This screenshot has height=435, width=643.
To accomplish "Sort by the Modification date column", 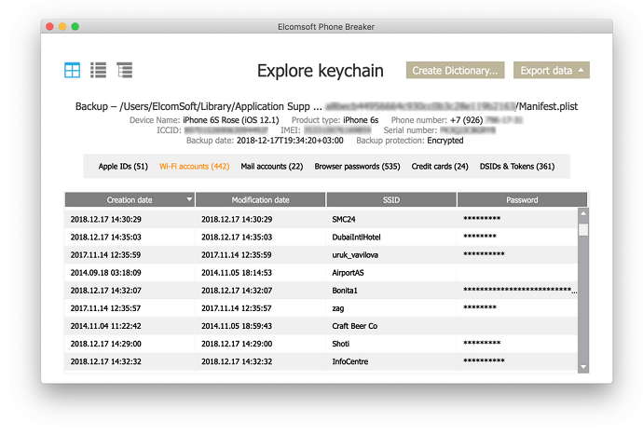I will [x=260, y=199].
